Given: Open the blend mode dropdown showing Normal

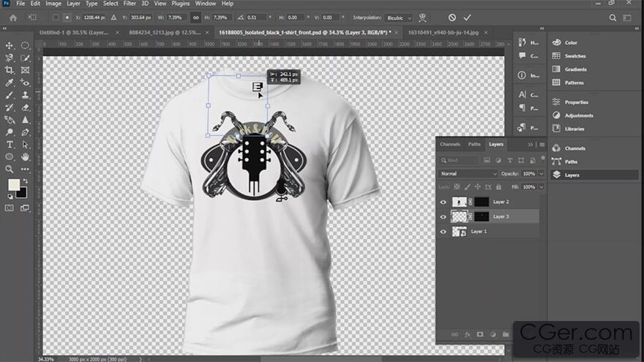Looking at the screenshot, I should click(x=468, y=173).
